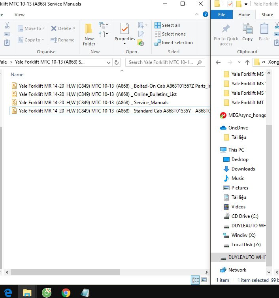
Task: Click the Delete button
Action: (61, 28)
